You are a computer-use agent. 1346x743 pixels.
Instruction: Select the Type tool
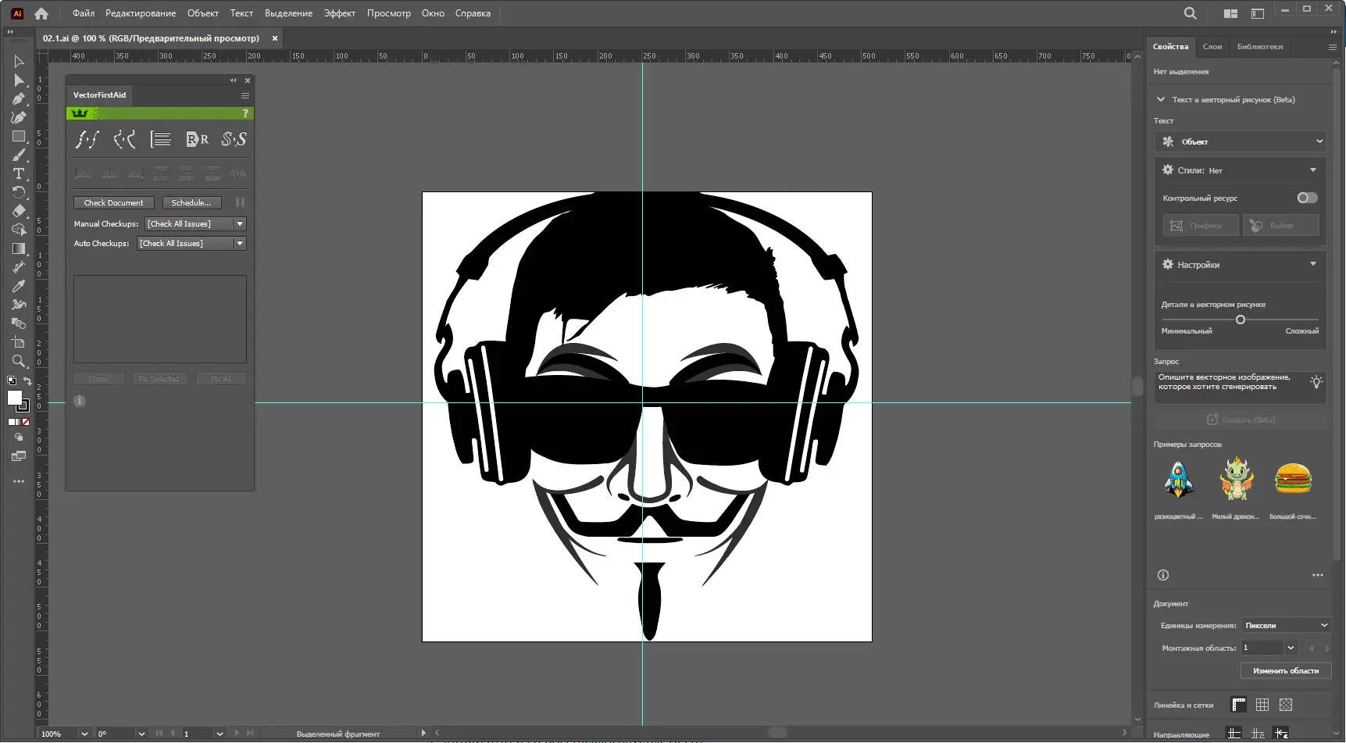click(19, 173)
